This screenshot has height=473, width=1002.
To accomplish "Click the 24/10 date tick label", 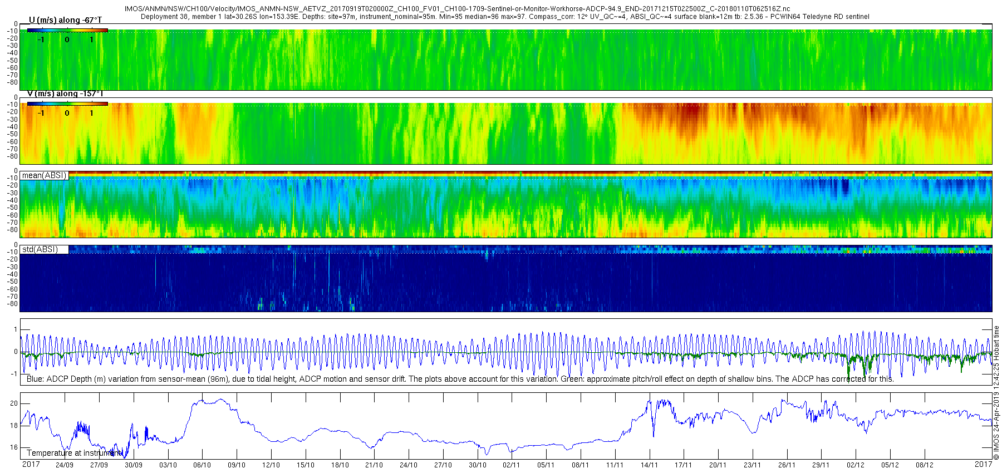I will point(409,465).
